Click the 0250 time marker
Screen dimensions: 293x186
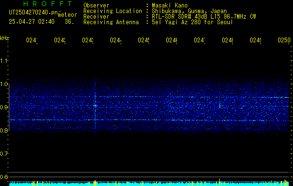(x=284, y=40)
